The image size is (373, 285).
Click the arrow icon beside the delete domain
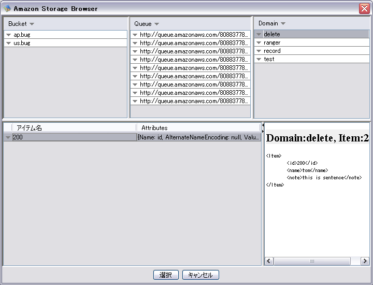click(x=259, y=35)
